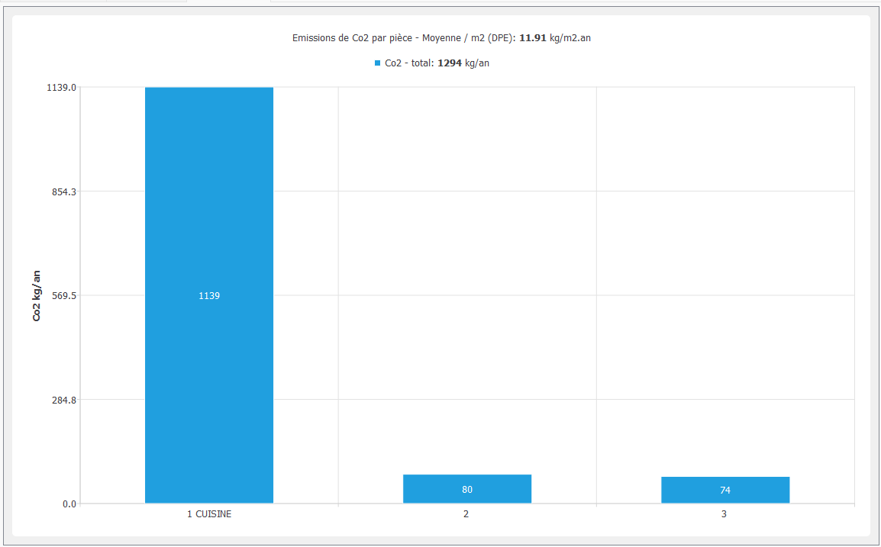Click the x-axis category label '3'
Viewport: 881px width, 547px height.
tap(724, 514)
